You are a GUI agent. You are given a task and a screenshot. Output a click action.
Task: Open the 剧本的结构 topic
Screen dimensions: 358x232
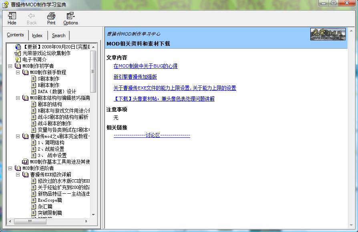tap(50, 104)
